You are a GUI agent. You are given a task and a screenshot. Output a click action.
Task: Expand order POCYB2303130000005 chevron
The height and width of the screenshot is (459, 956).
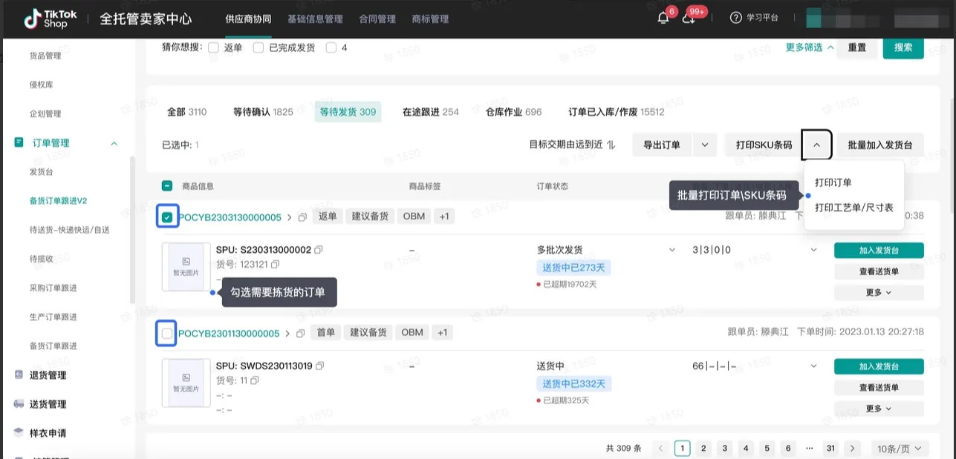tap(290, 217)
